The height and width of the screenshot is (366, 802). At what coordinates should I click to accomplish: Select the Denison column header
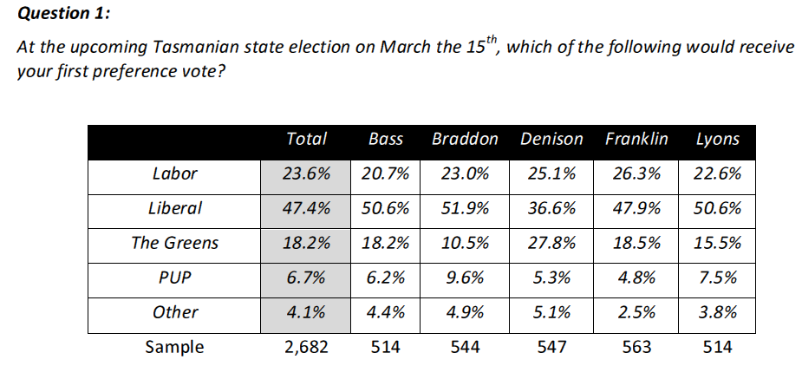click(551, 139)
